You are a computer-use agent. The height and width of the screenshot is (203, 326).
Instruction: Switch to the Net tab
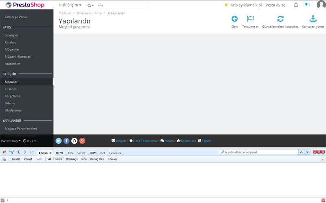click(x=103, y=153)
